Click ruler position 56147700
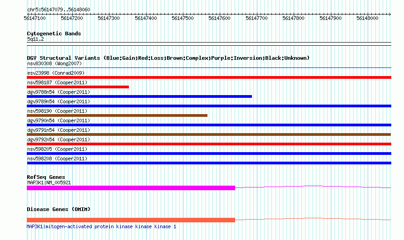This screenshot has width=404, height=240. click(x=256, y=18)
